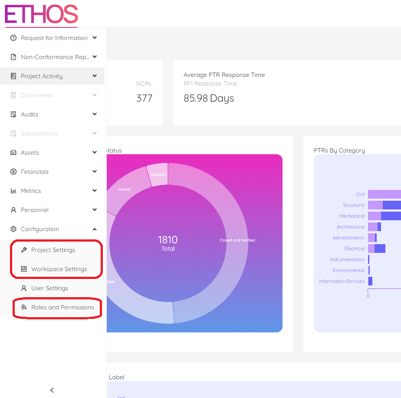This screenshot has width=401, height=398.
Task: Collapse the Configuration section chevron
Action: point(95,229)
